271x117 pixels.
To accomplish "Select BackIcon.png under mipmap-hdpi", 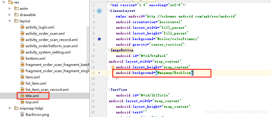I will click(37, 114).
